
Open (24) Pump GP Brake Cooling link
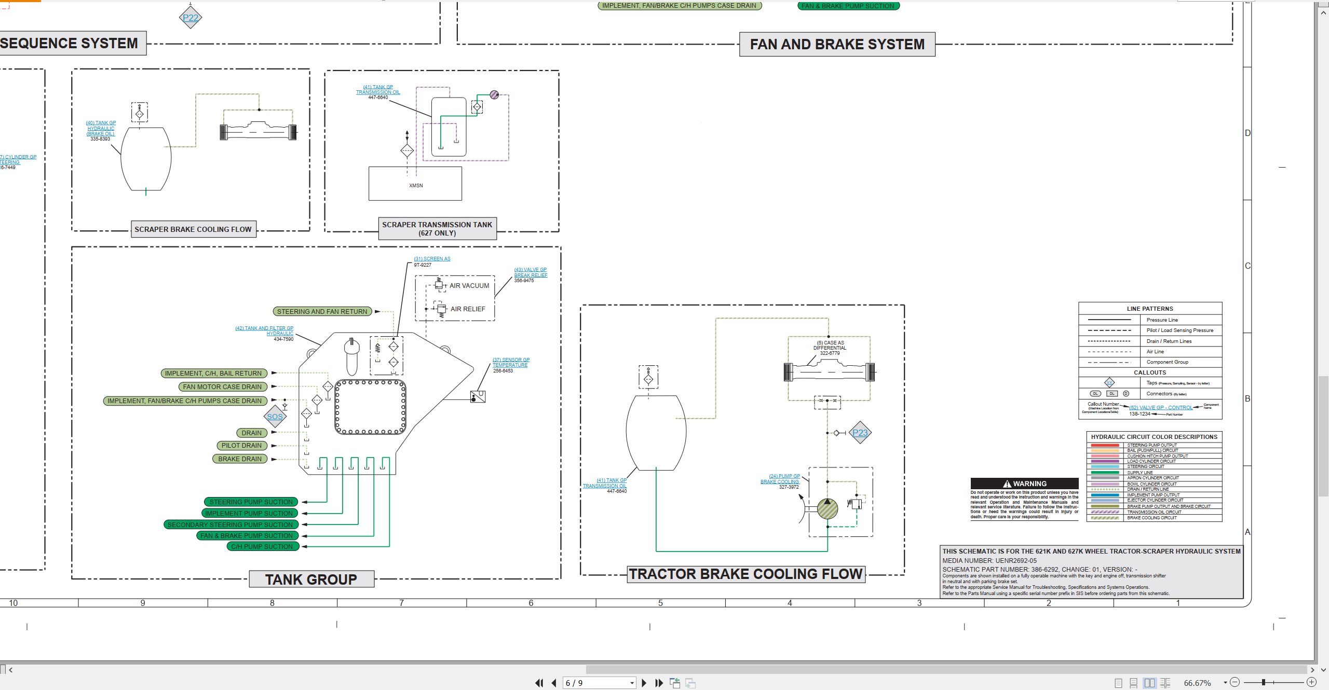point(780,479)
